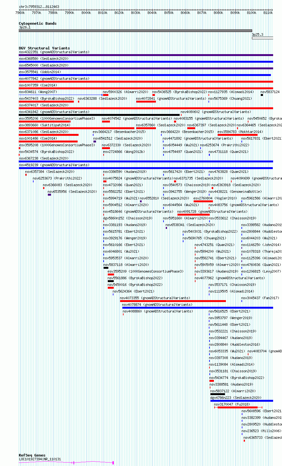
Task: Open variant nsv4438221 (GenomeinaBottle) label
Action: [x=235, y=192]
